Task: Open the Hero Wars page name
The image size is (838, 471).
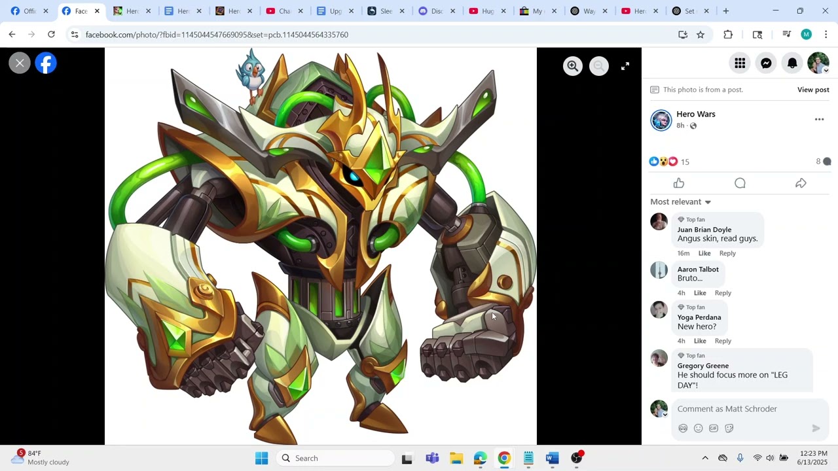Action: tap(695, 114)
